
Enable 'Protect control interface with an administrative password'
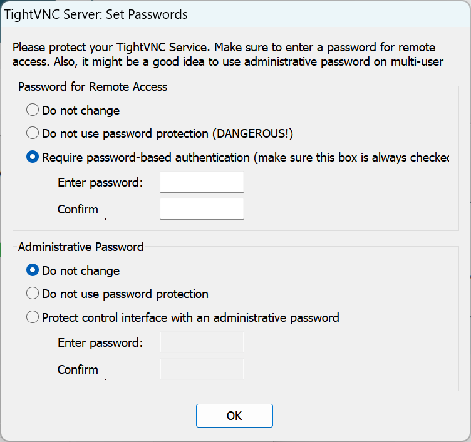33,317
